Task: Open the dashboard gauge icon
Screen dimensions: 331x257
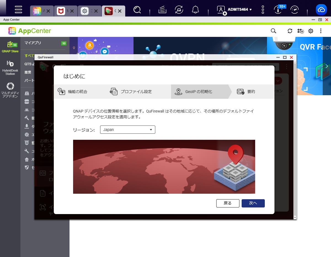Action: coord(295,10)
